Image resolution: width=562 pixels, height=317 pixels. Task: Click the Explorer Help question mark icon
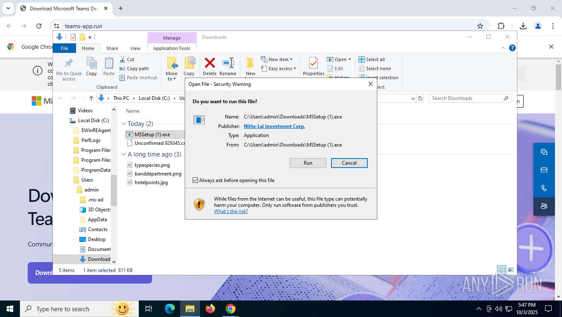tap(512, 48)
